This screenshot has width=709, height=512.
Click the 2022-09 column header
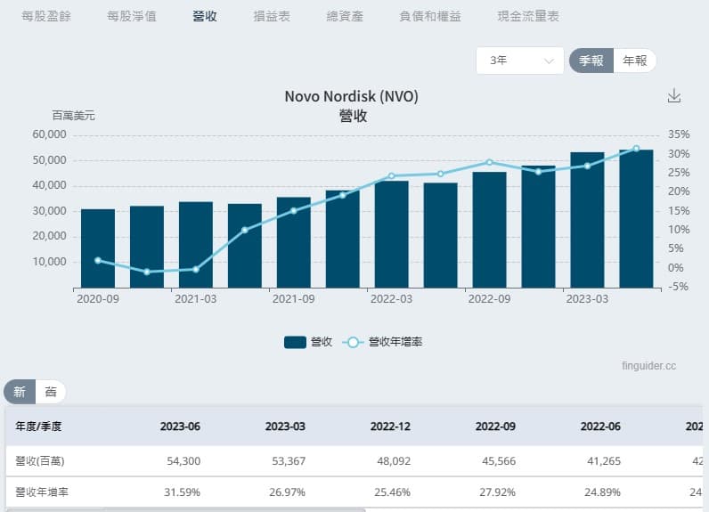(x=495, y=427)
